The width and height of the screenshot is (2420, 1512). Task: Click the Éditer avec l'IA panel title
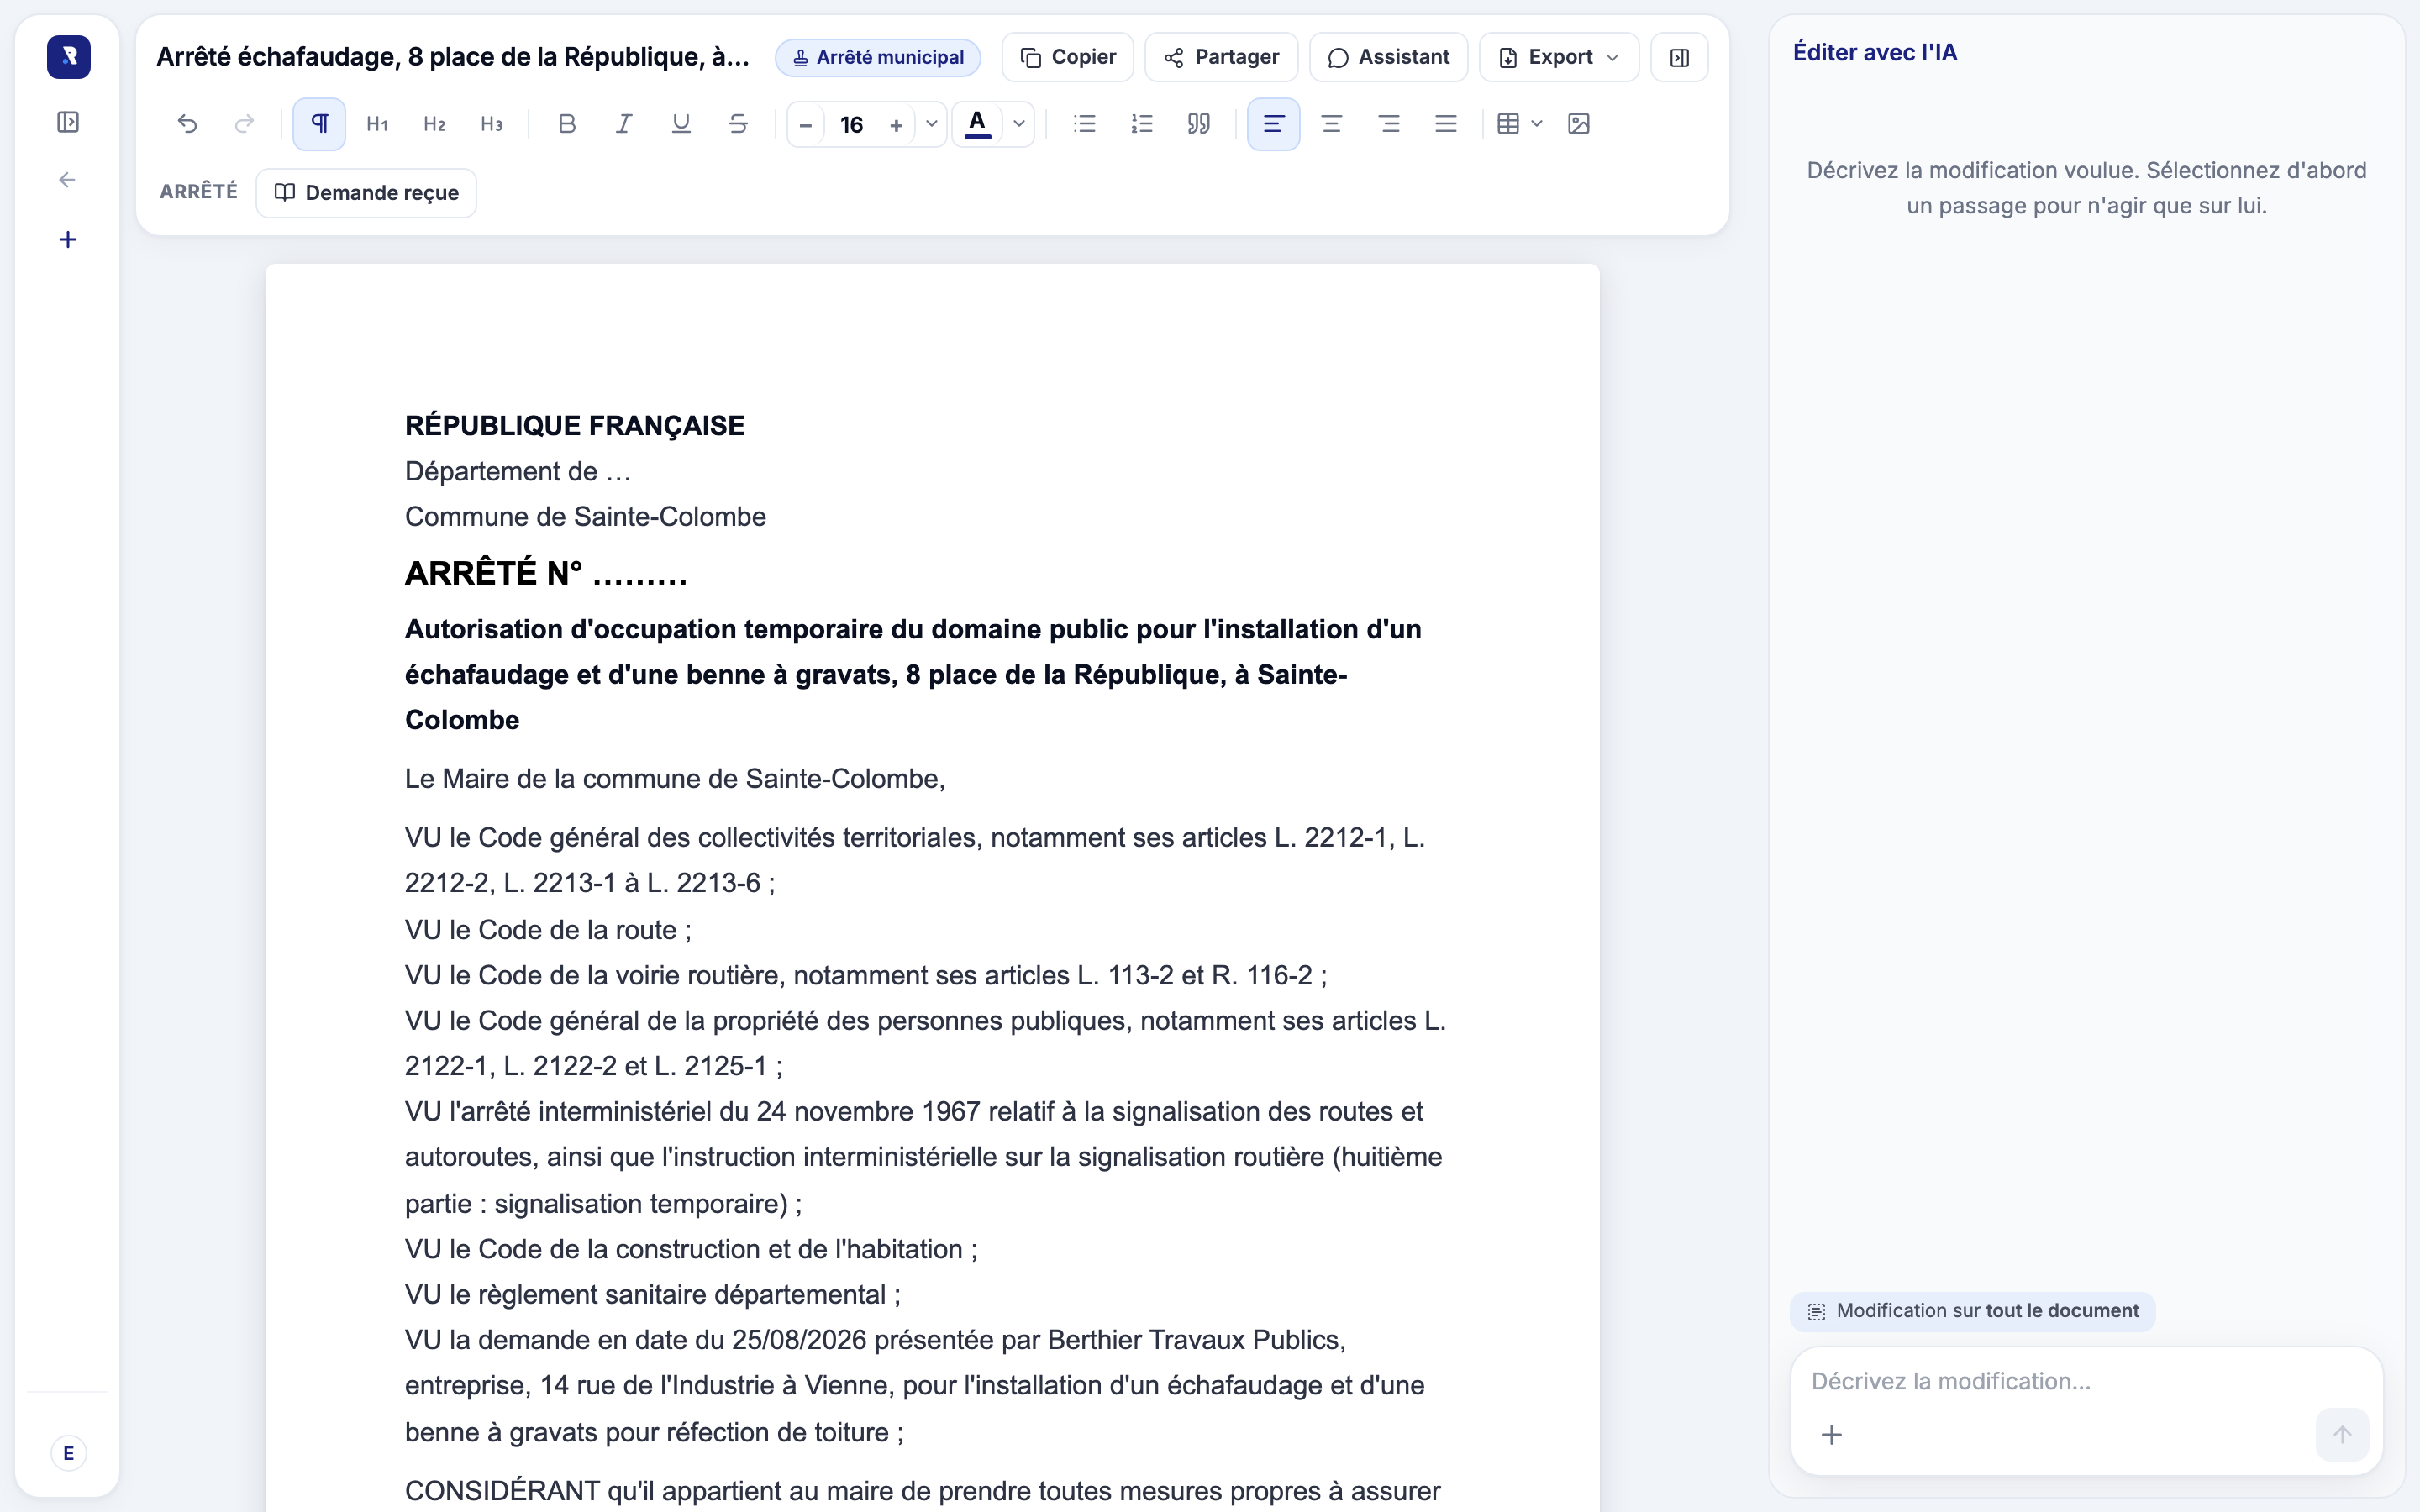(1875, 52)
